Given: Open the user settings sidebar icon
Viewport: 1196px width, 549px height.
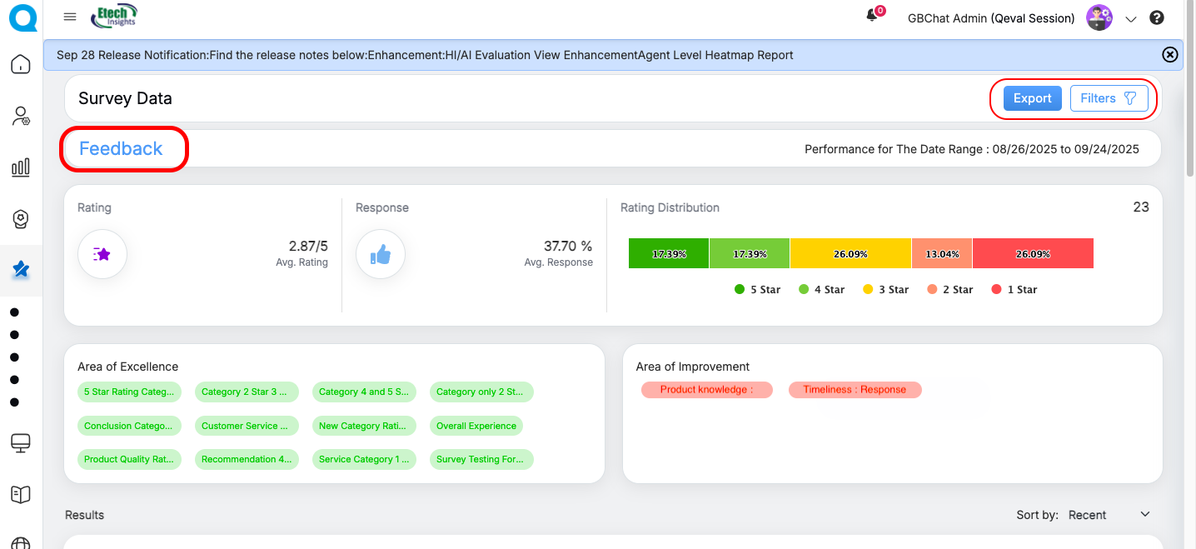Looking at the screenshot, I should [21, 116].
